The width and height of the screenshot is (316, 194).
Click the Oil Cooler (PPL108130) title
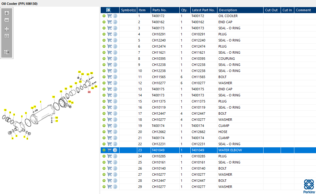coord(19,4)
